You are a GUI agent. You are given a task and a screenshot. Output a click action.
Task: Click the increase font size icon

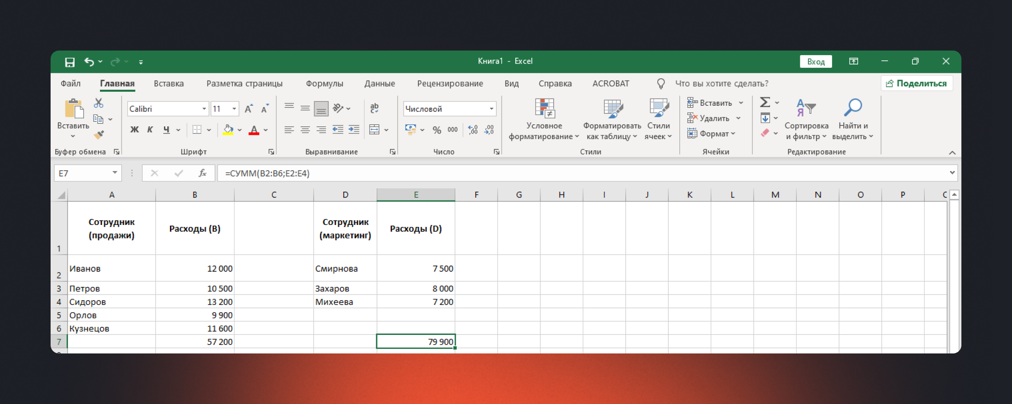click(x=249, y=109)
